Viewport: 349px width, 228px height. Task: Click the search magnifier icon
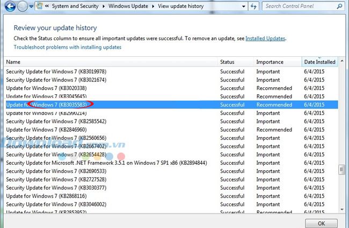(340, 6)
